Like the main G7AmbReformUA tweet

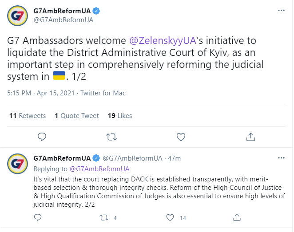181,137
